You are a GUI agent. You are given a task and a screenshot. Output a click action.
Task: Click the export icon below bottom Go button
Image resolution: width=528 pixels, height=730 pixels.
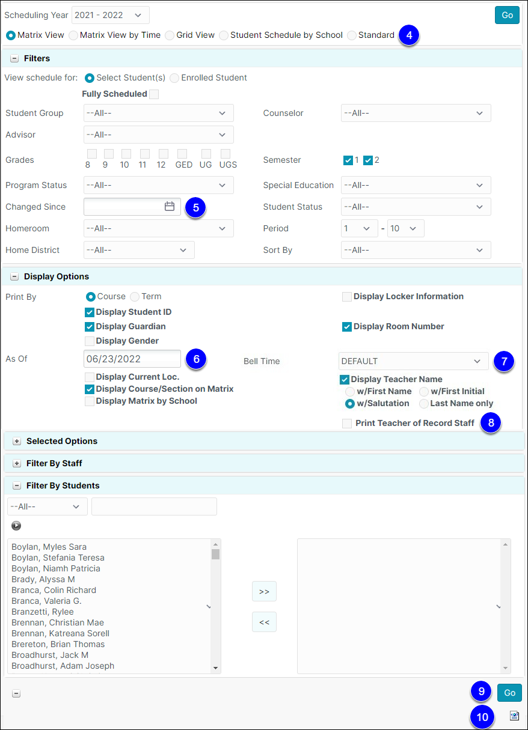coord(515,716)
